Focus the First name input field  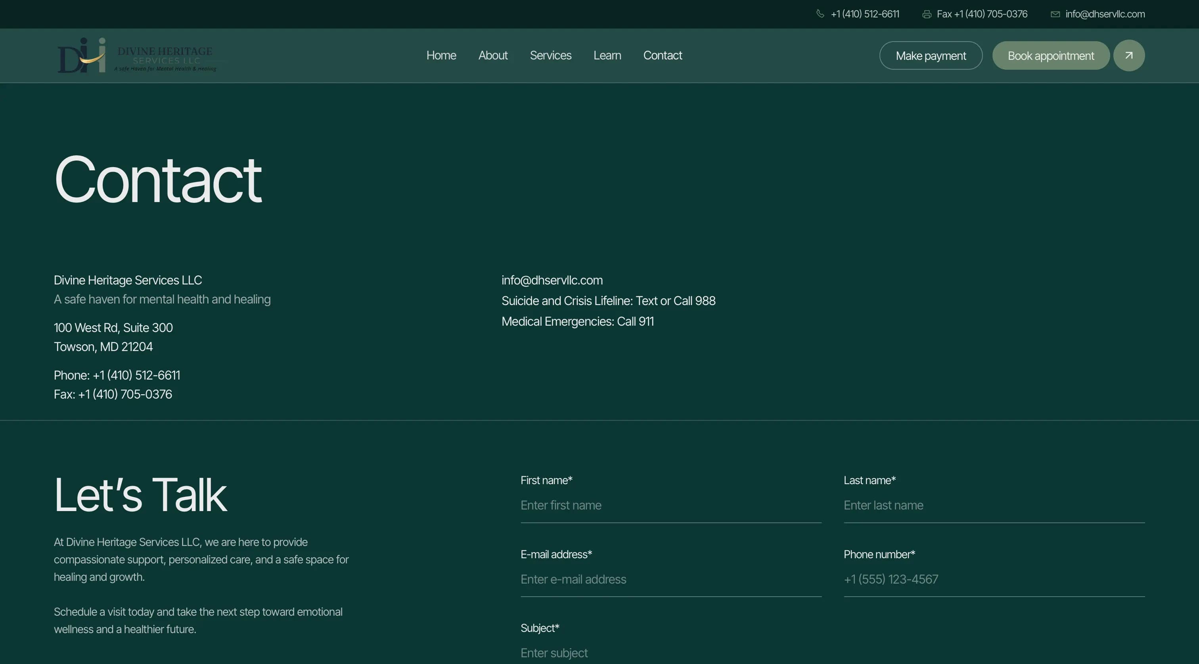[x=671, y=506]
